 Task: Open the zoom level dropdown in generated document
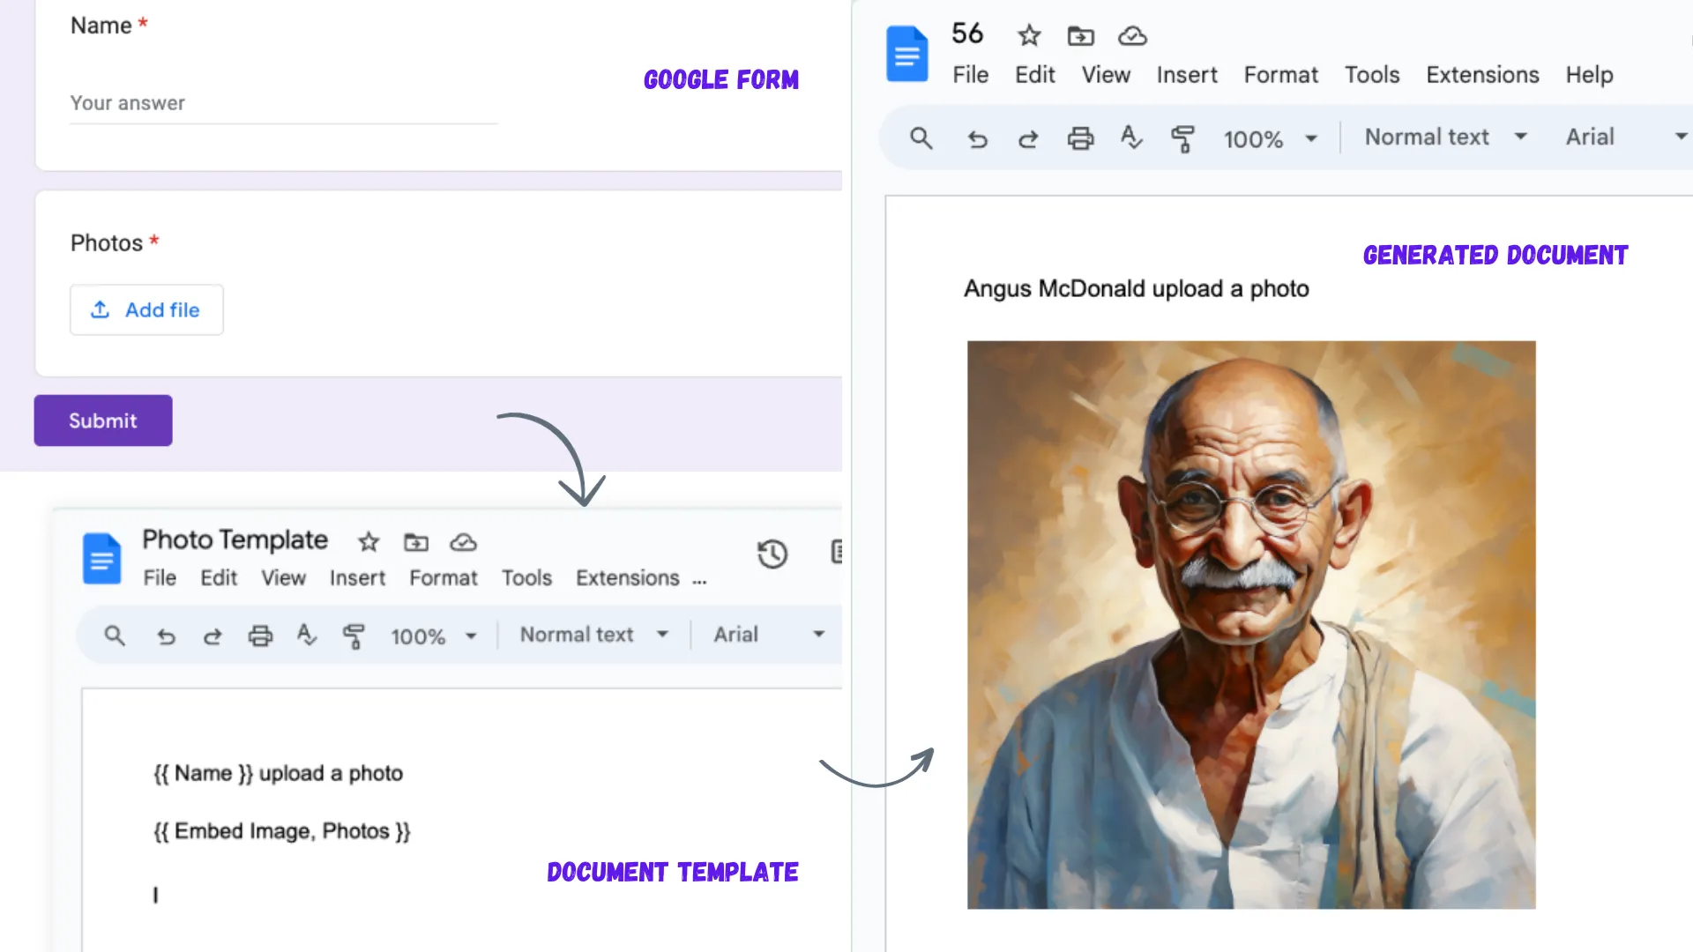[1271, 138]
